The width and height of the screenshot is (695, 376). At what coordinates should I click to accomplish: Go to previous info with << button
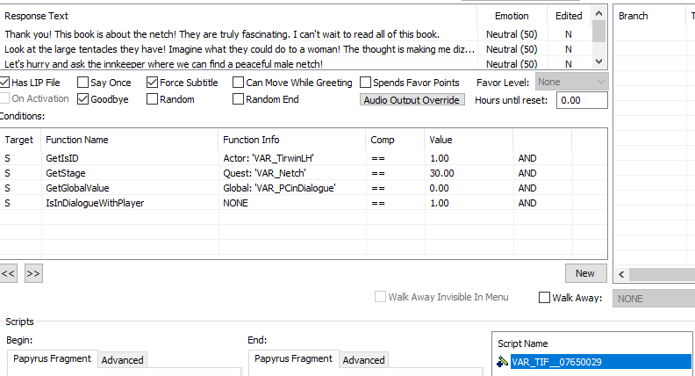coord(8,273)
